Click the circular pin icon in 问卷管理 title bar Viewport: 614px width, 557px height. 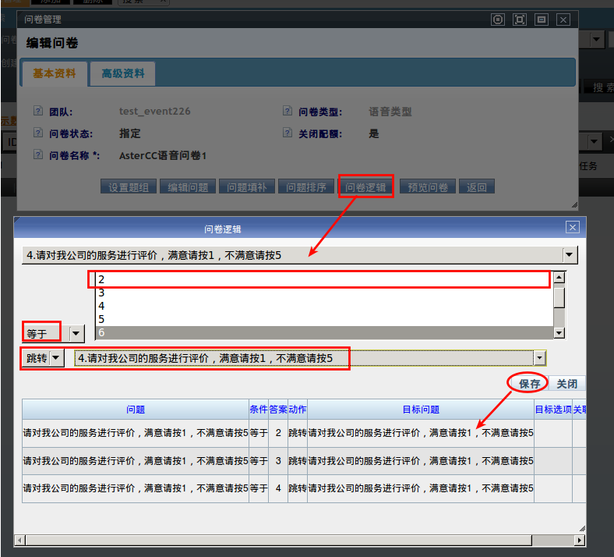[498, 20]
